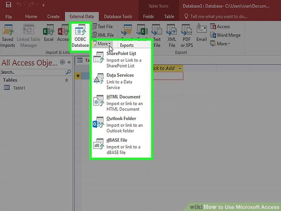Select Word Merge export option
The height and width of the screenshot is (211, 281).
coord(225,35)
